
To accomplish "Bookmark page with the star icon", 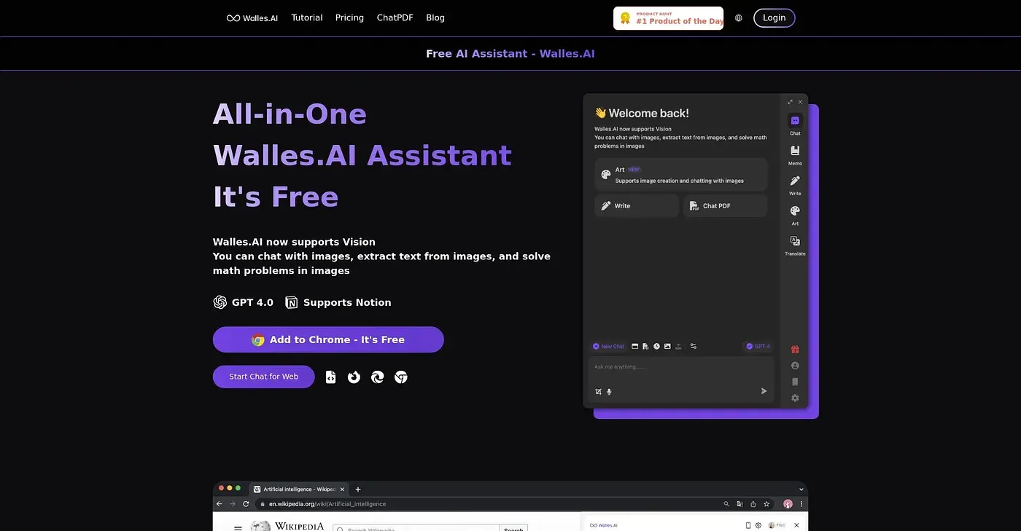I will 766,504.
